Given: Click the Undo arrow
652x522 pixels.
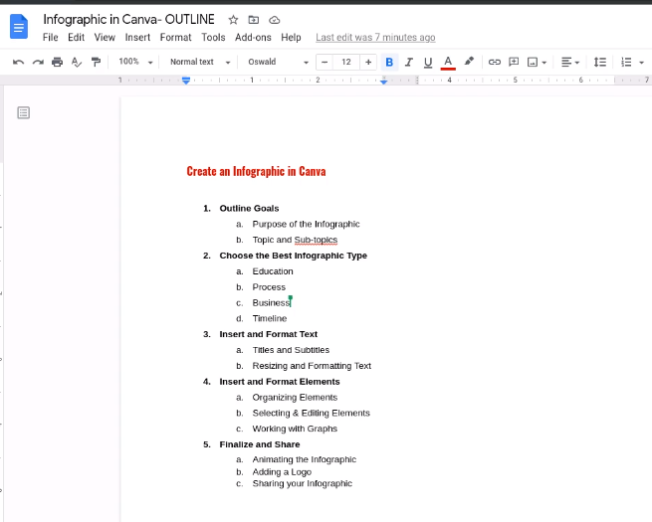Looking at the screenshot, I should pos(18,62).
